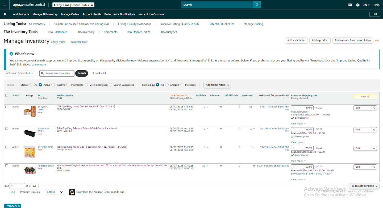Open Performance Notifications
The image size is (383, 208).
coord(120,14)
